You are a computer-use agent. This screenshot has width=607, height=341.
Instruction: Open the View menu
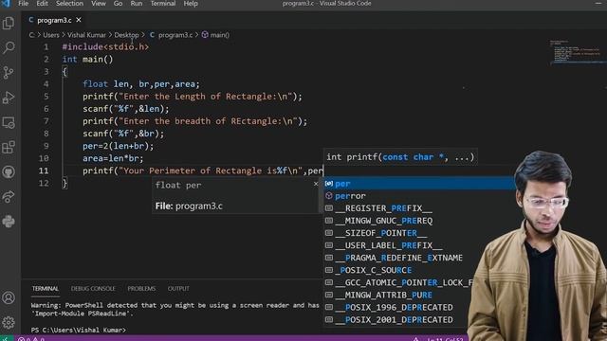pos(99,4)
